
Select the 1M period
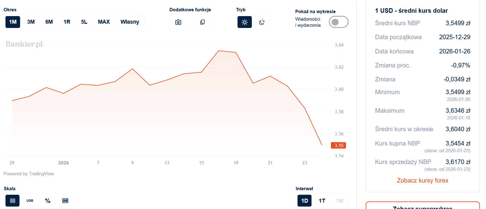pos(13,22)
